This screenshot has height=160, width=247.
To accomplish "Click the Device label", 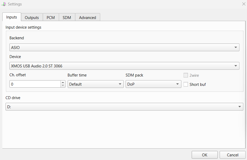I will click(15, 57).
